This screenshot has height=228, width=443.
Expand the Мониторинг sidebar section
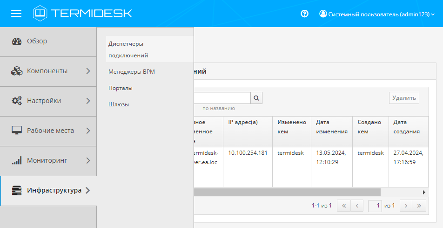coord(48,160)
